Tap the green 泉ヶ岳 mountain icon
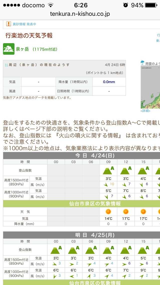Screen dimensions: 160x285 click(9, 49)
